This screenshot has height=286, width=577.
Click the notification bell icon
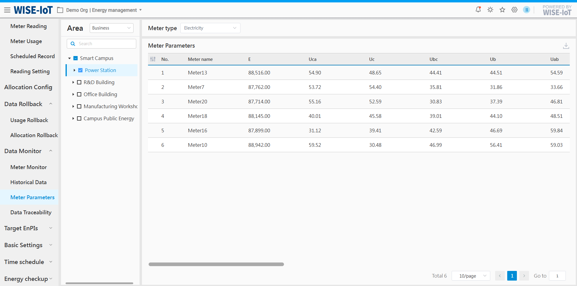(x=478, y=10)
